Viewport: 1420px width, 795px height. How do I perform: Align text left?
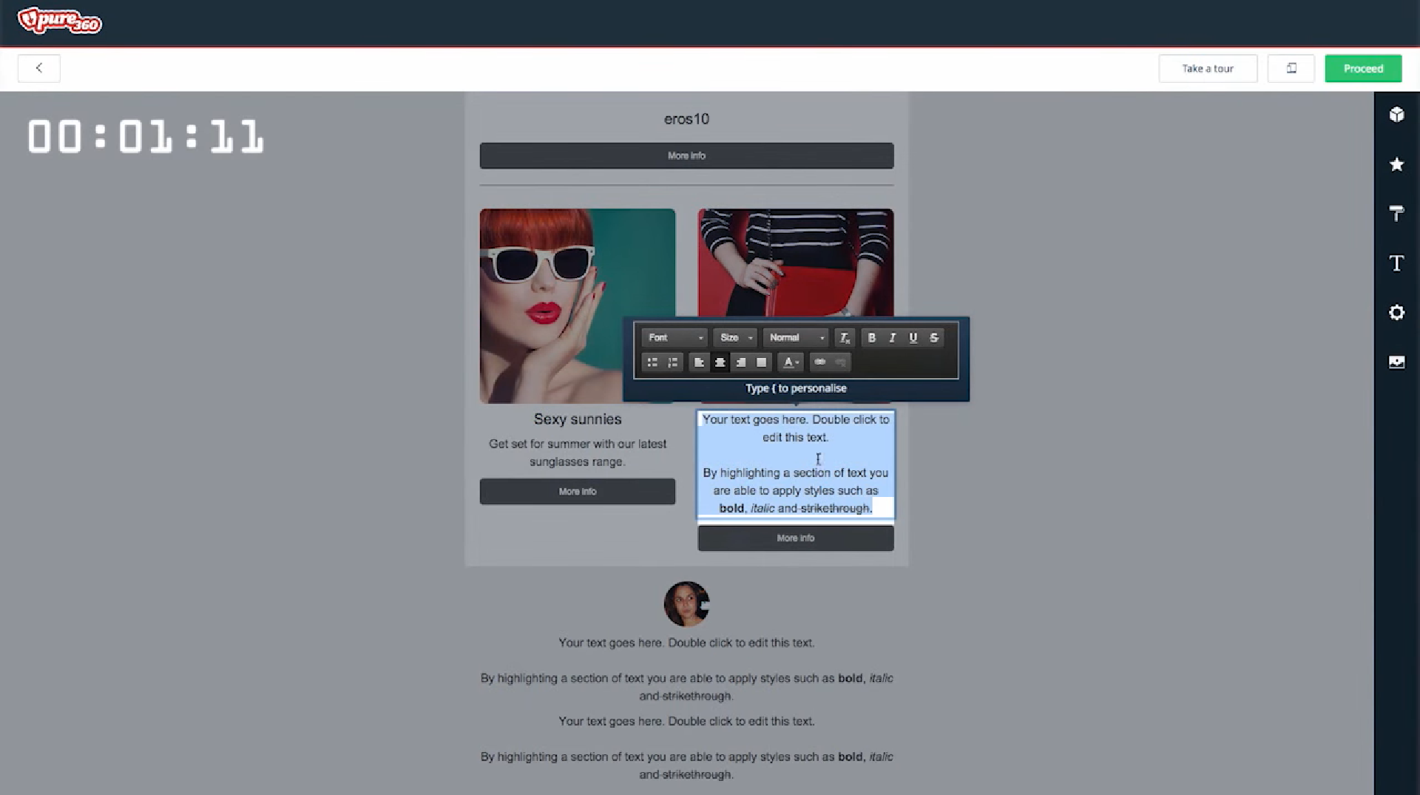[x=699, y=362]
